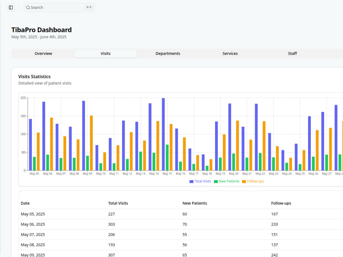
Task: Click the TibaPro Dashboard heading
Action: tap(42, 30)
